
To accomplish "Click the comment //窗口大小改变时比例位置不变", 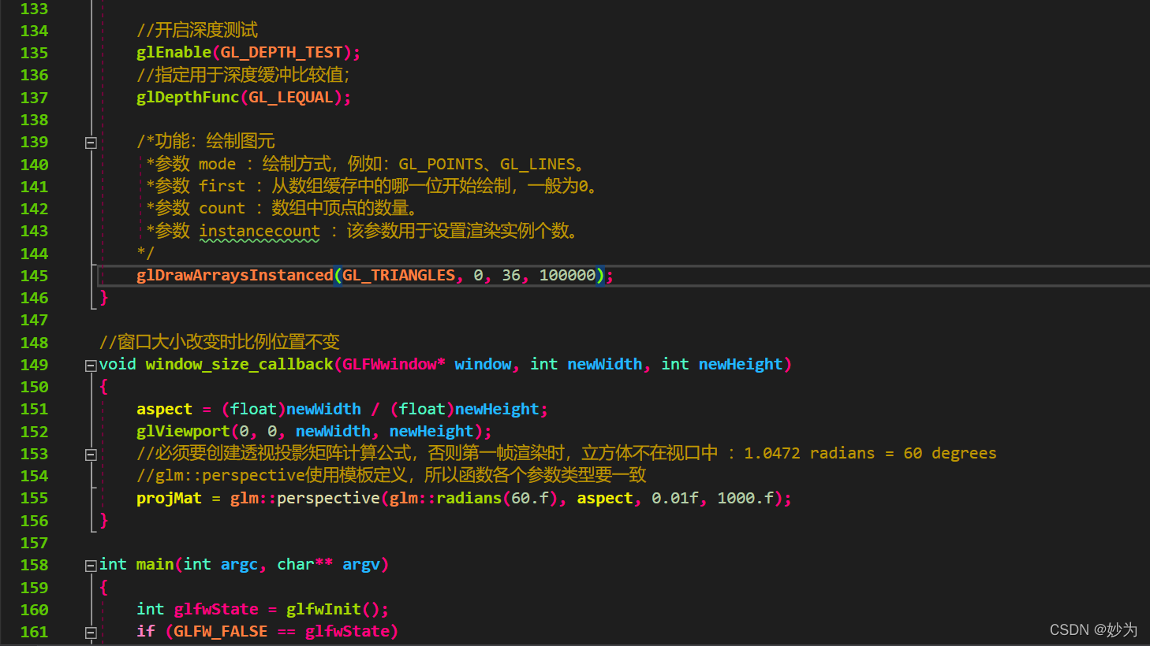I will coord(219,342).
